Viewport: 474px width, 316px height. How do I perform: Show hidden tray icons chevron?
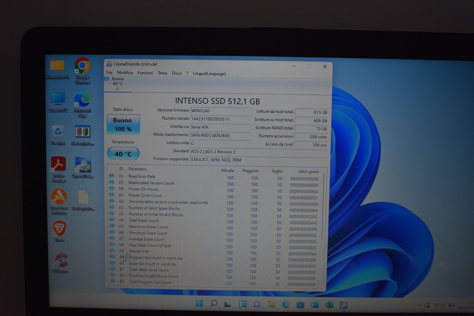point(419,305)
